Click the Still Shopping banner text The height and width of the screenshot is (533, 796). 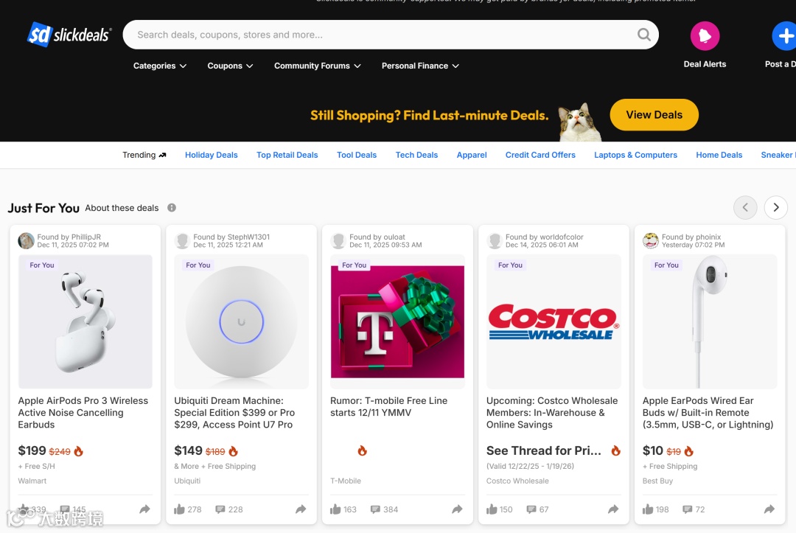point(430,115)
